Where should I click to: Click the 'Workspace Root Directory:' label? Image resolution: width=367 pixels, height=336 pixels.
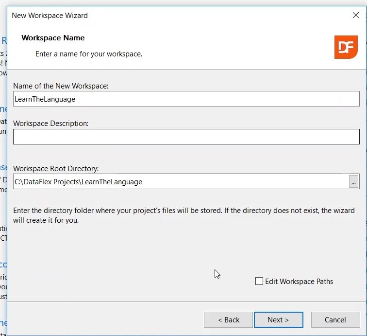click(x=56, y=169)
